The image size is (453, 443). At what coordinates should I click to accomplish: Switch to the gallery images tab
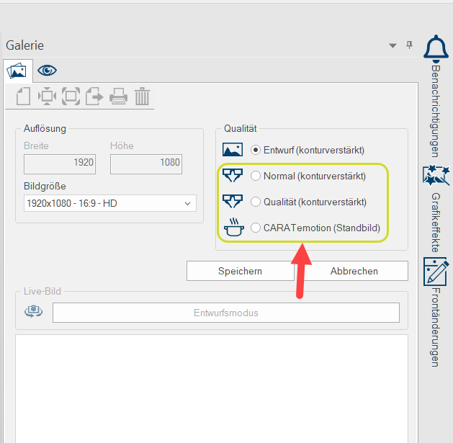16,71
